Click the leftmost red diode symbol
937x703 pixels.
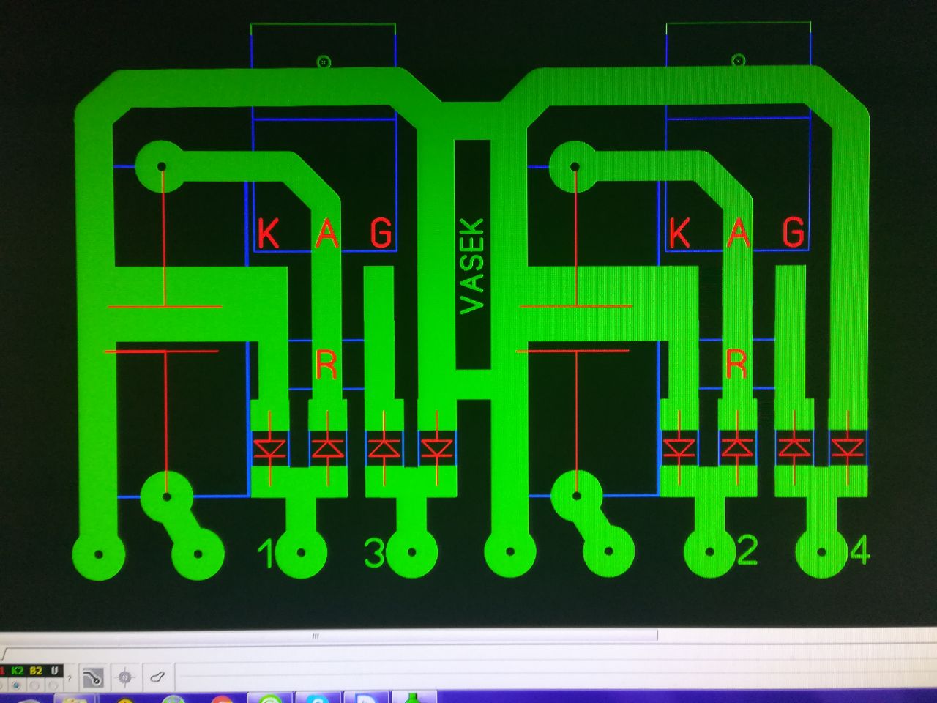[x=270, y=448]
